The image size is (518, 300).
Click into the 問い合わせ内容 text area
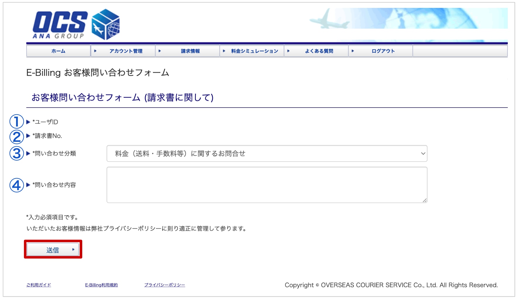(x=267, y=185)
